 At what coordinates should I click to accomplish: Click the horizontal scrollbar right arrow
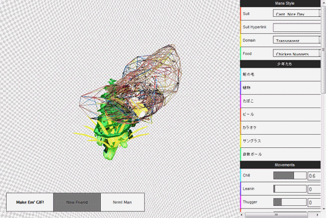318,215
